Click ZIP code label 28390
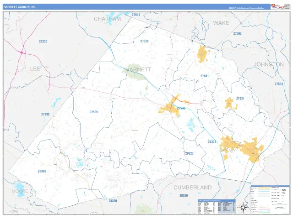Screen dimensions: 293x219 click(x=113, y=201)
